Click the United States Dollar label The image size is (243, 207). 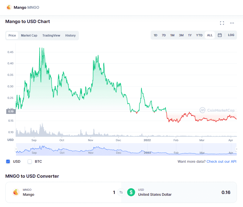tap(155, 194)
